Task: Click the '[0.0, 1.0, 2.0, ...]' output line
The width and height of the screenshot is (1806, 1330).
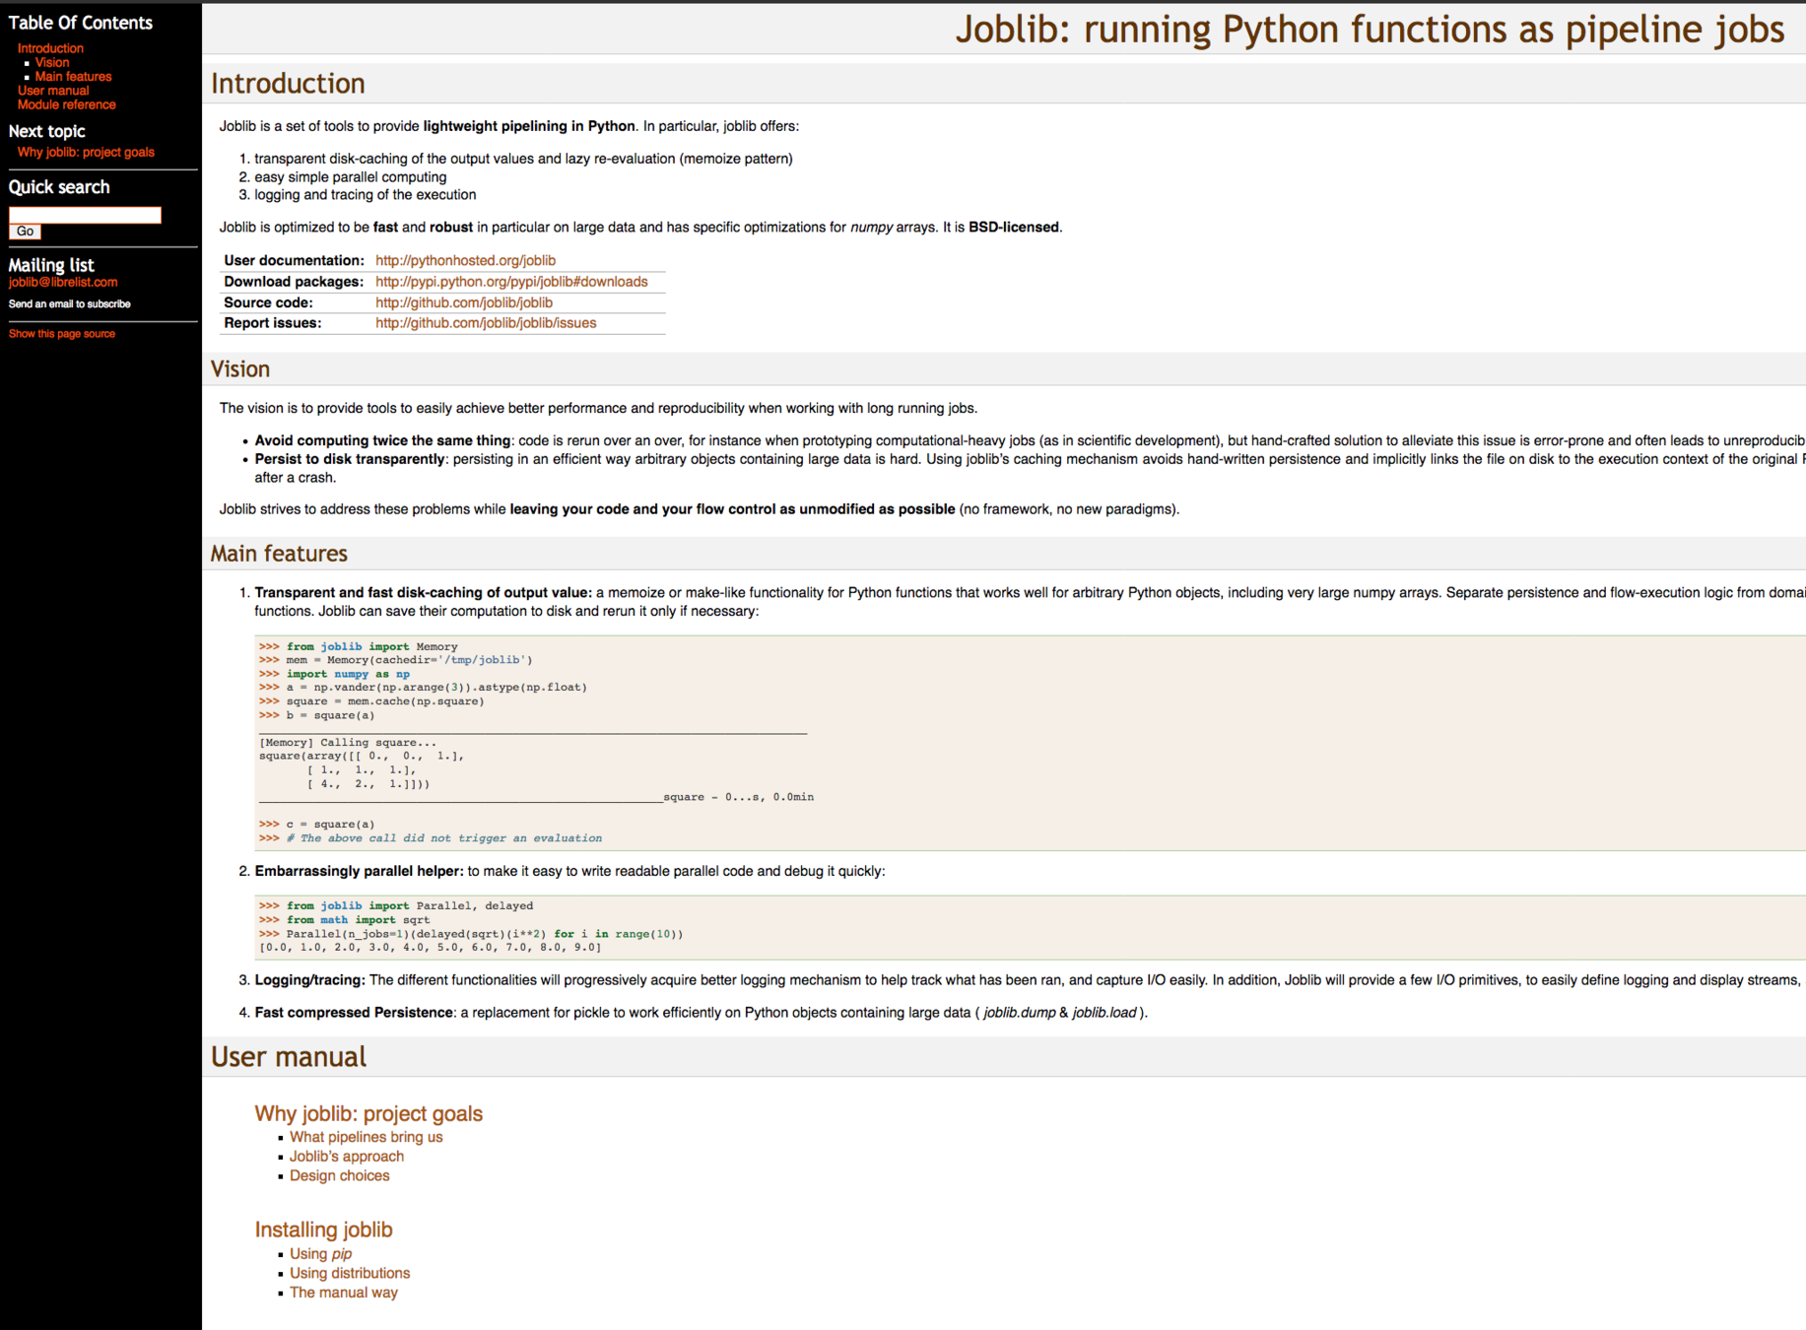Action: [430, 948]
